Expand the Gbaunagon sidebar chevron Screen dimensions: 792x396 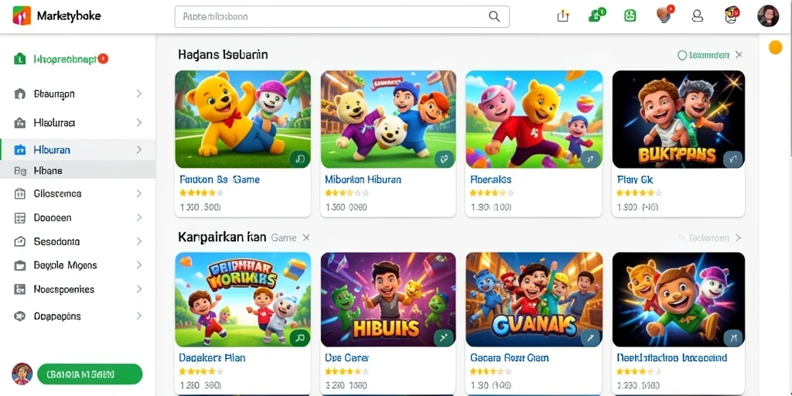(139, 94)
